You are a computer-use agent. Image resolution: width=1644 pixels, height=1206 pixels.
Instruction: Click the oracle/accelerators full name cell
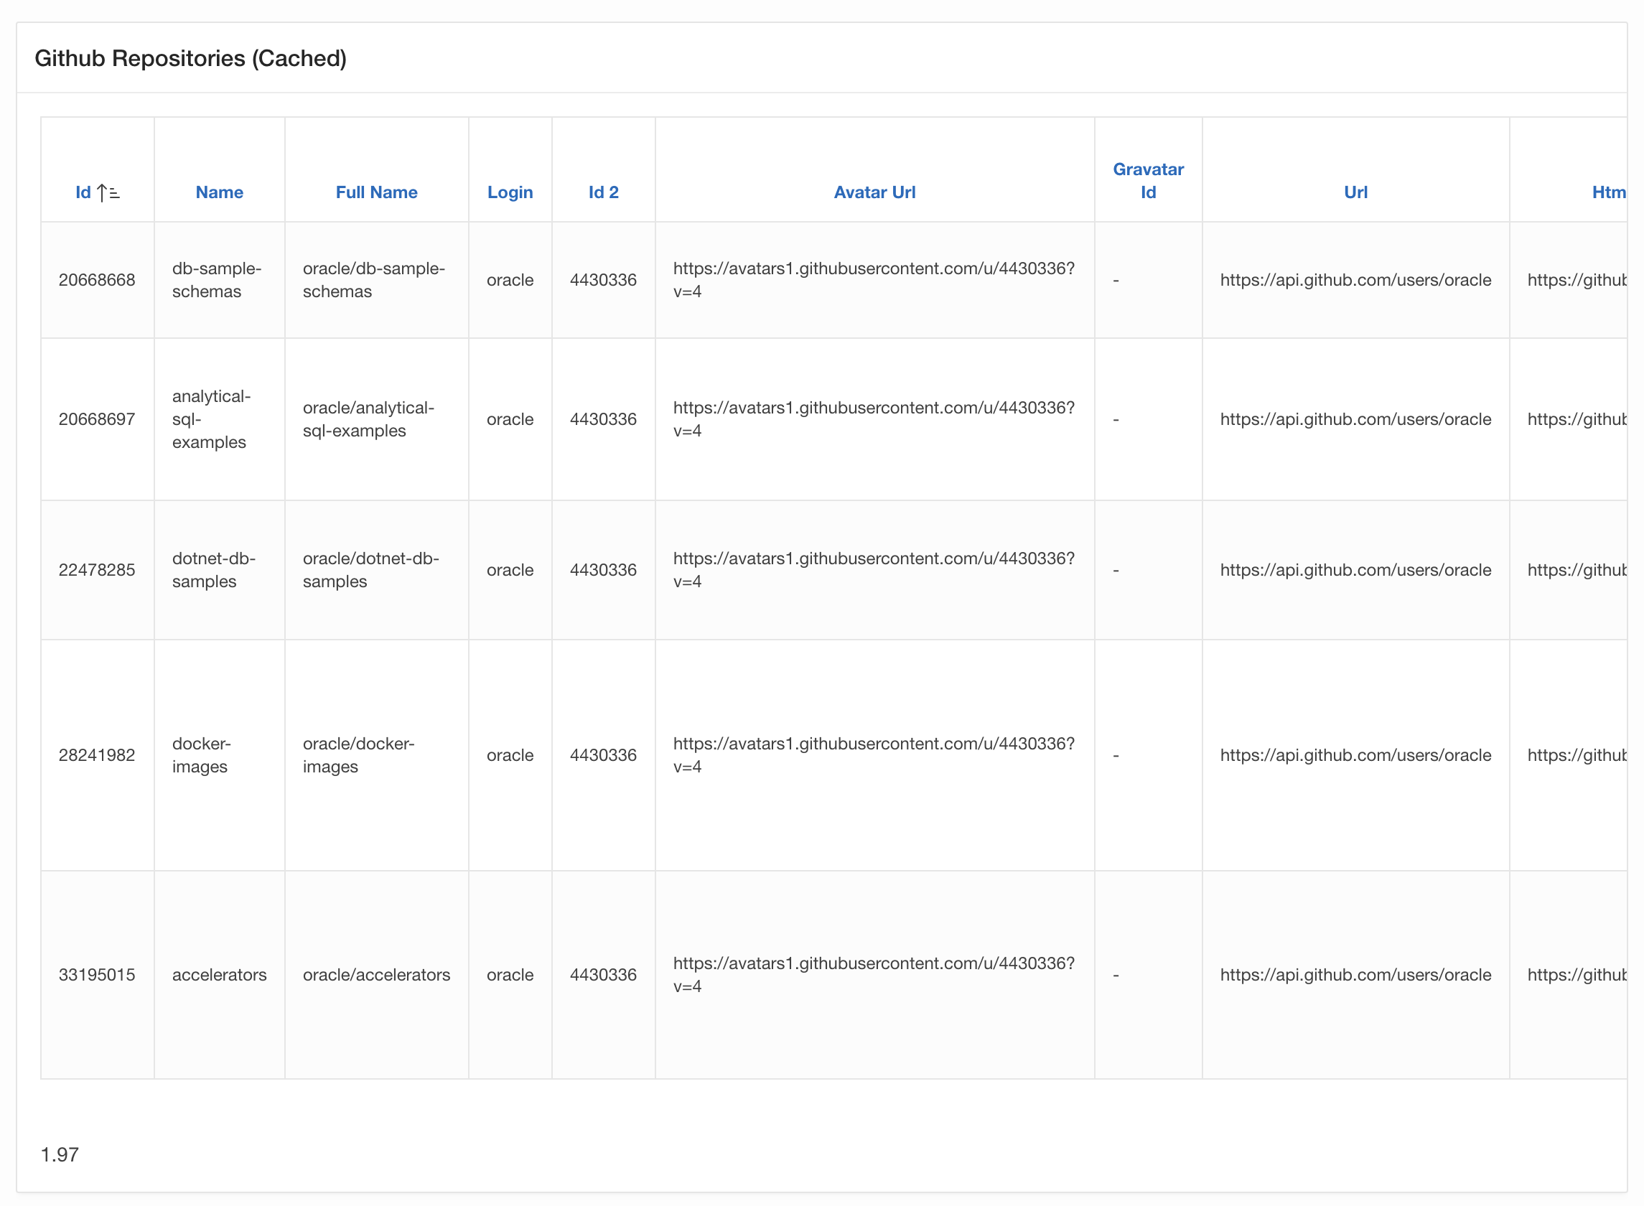pyautogui.click(x=376, y=974)
